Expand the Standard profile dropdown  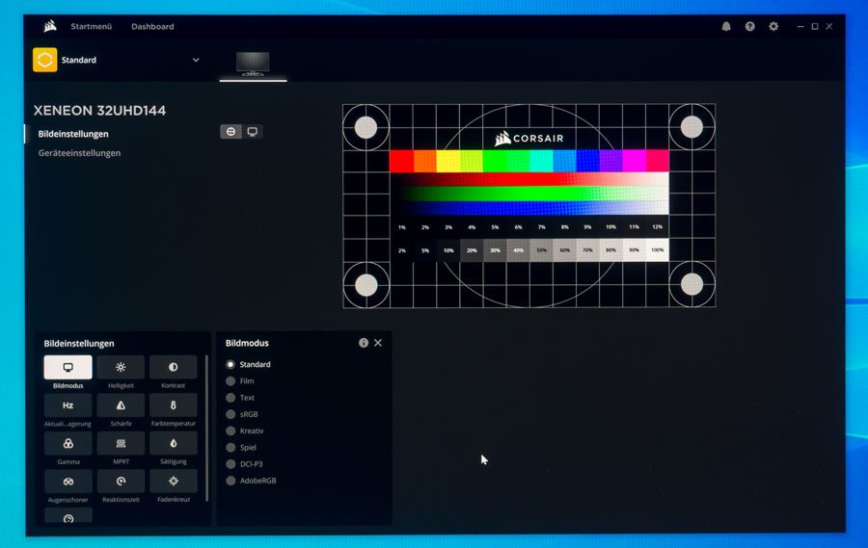[x=196, y=60]
